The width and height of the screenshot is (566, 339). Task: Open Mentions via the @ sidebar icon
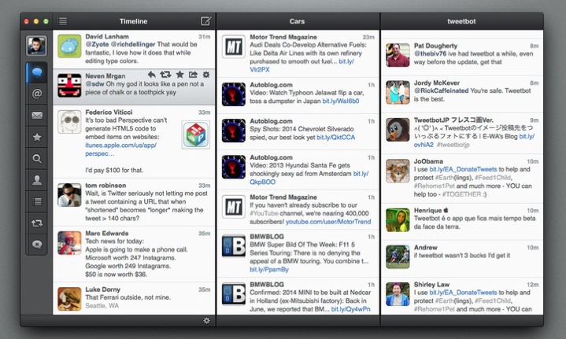click(x=36, y=94)
